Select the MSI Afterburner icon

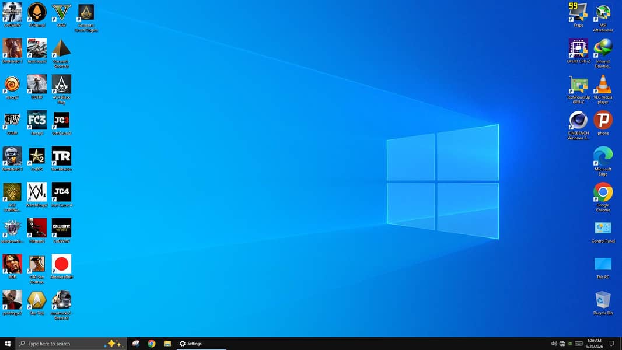coord(603,12)
